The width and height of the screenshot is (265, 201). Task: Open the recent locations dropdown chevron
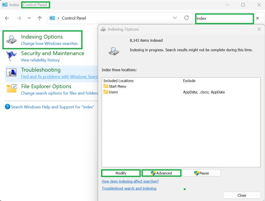(29, 19)
